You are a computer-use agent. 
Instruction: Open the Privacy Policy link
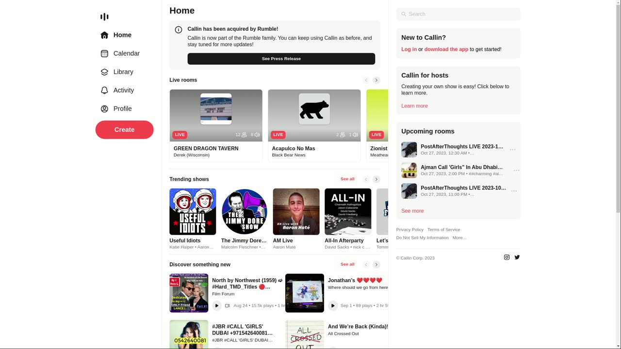(x=410, y=230)
